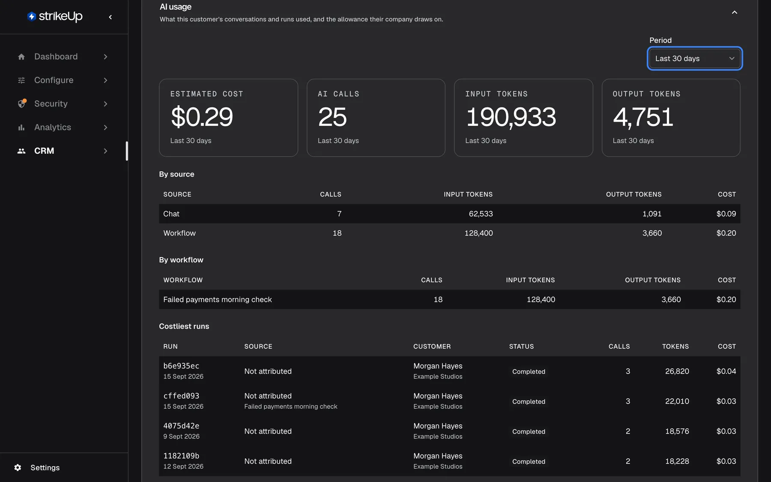This screenshot has height=482, width=771.
Task: Open run b6e935ec
Action: [181, 366]
